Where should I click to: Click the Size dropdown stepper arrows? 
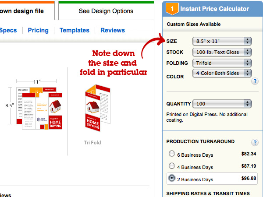point(247,41)
